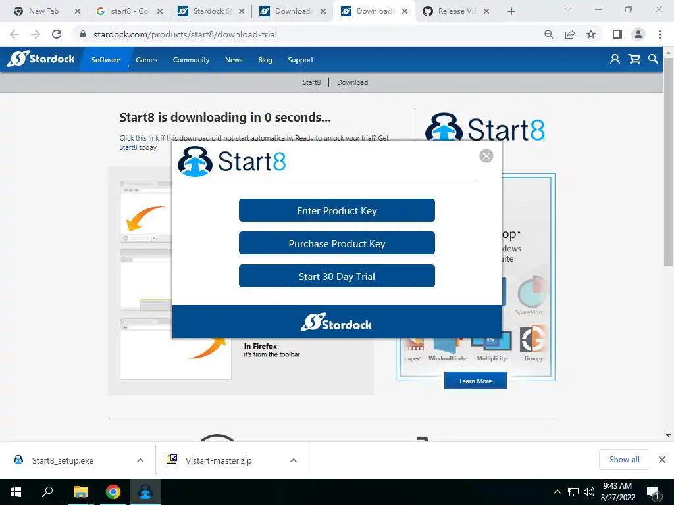Open a new browser tab with plus
Image resolution: width=674 pixels, height=505 pixels.
click(511, 11)
